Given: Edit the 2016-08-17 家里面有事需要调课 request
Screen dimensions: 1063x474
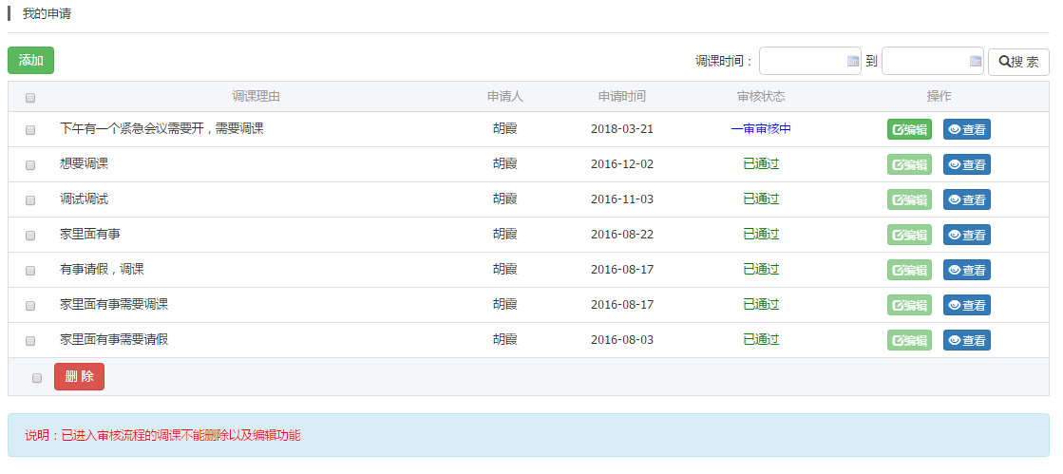Looking at the screenshot, I should pos(909,306).
